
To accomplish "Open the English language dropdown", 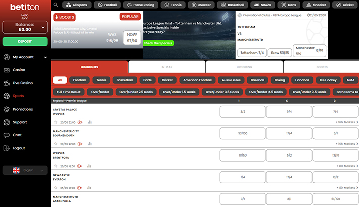I will [25, 170].
